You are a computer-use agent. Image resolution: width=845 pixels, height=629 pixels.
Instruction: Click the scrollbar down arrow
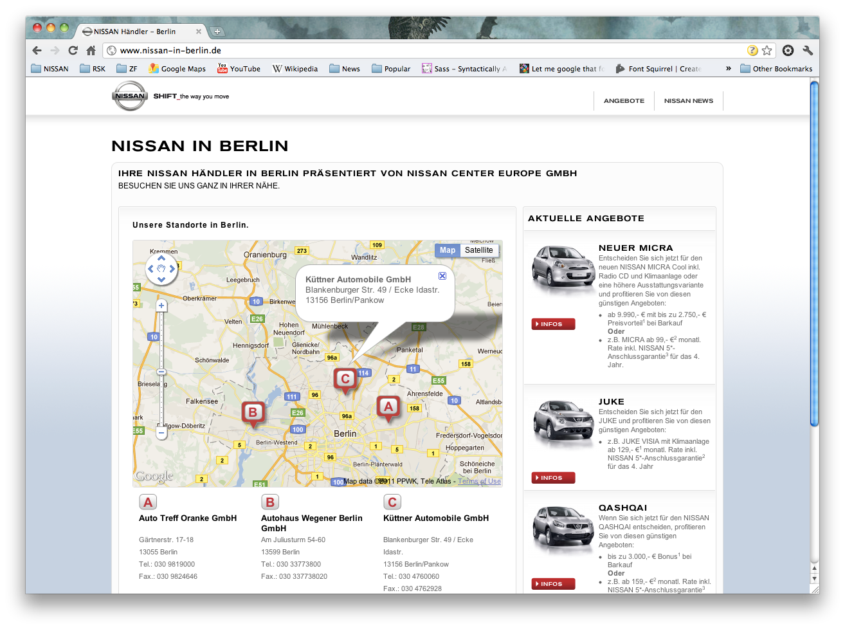coord(814,579)
